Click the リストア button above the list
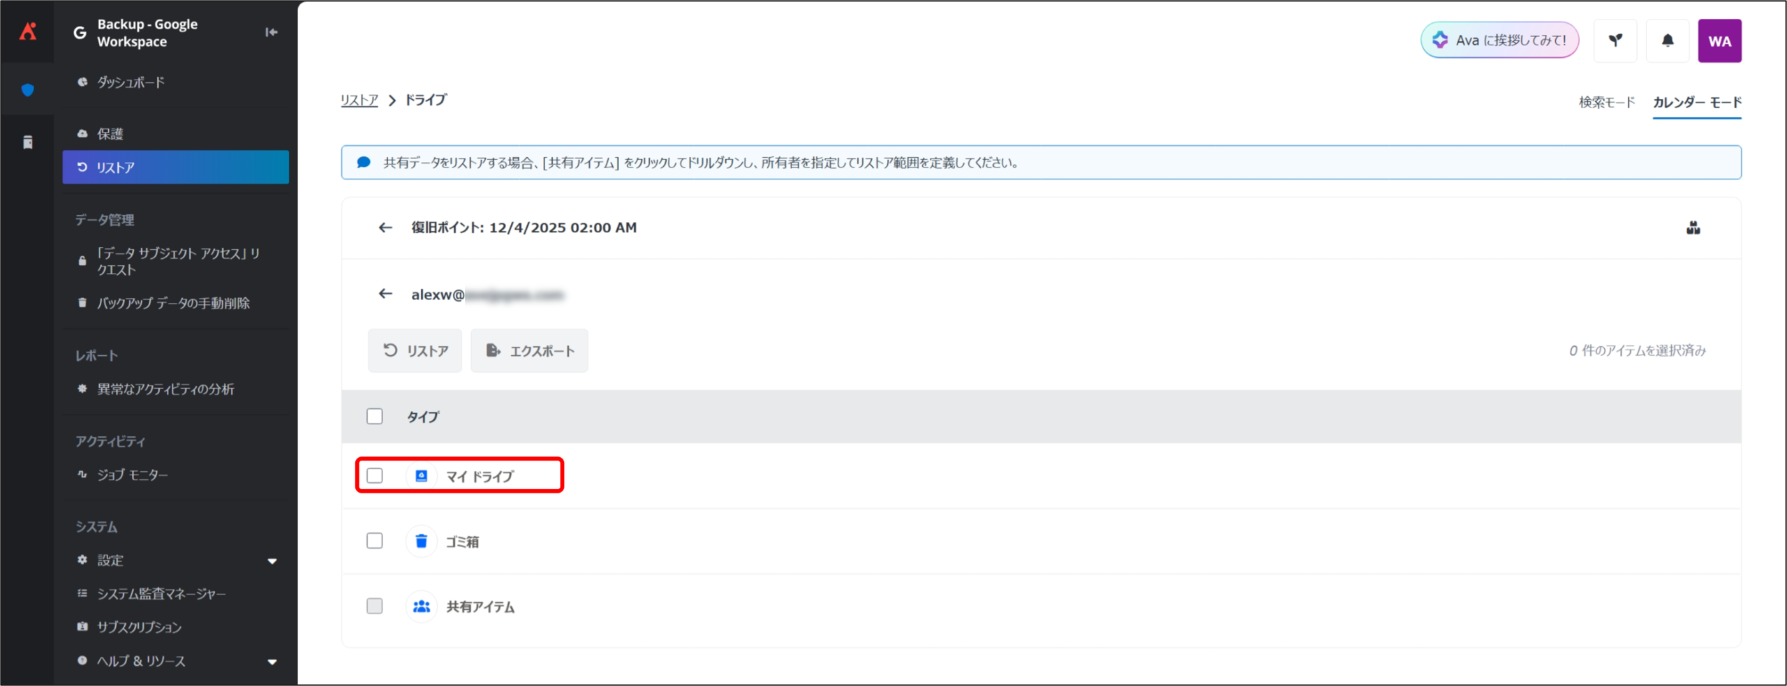The width and height of the screenshot is (1787, 686). click(415, 350)
